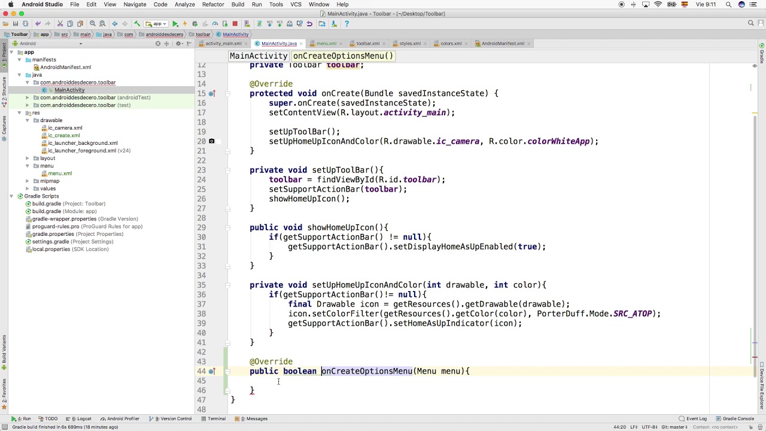Click the Apply Changes lightning icon

pos(185,24)
